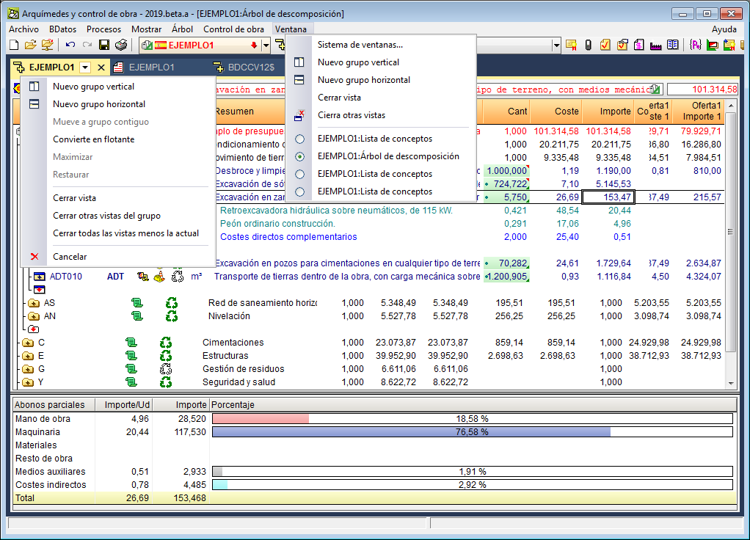Viewport: 750px width, 540px height.
Task: Open the Procesos menu
Action: click(103, 29)
